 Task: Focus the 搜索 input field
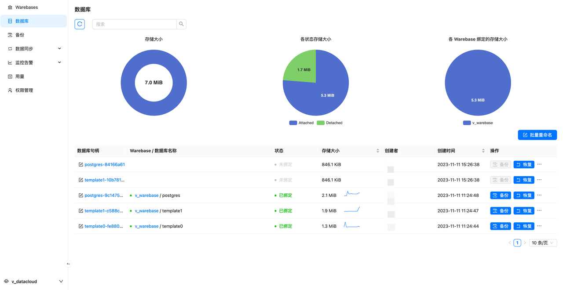[x=134, y=24]
